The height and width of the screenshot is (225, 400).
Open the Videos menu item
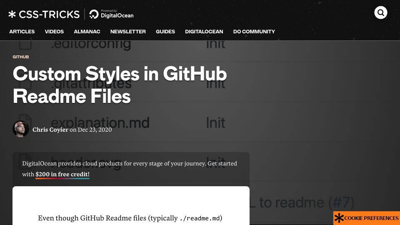54,32
